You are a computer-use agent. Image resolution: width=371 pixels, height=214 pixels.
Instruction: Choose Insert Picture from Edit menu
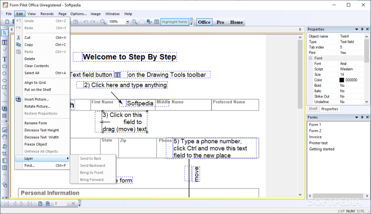pyautogui.click(x=42, y=99)
